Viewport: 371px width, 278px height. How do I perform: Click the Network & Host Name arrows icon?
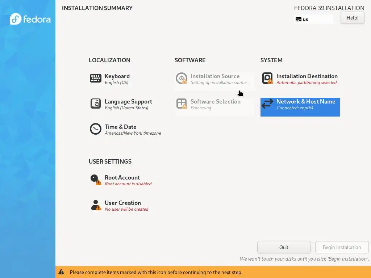click(267, 104)
